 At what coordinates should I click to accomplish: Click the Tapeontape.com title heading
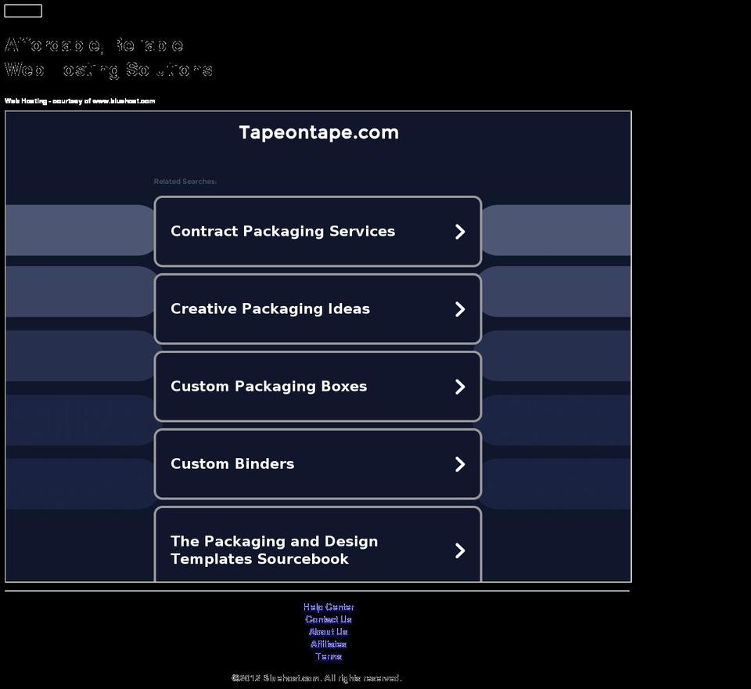319,132
